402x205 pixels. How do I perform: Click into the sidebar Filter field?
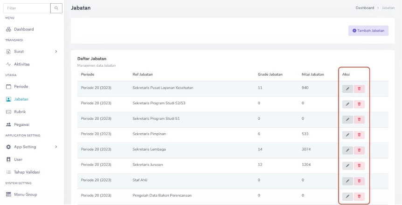[x=27, y=8]
